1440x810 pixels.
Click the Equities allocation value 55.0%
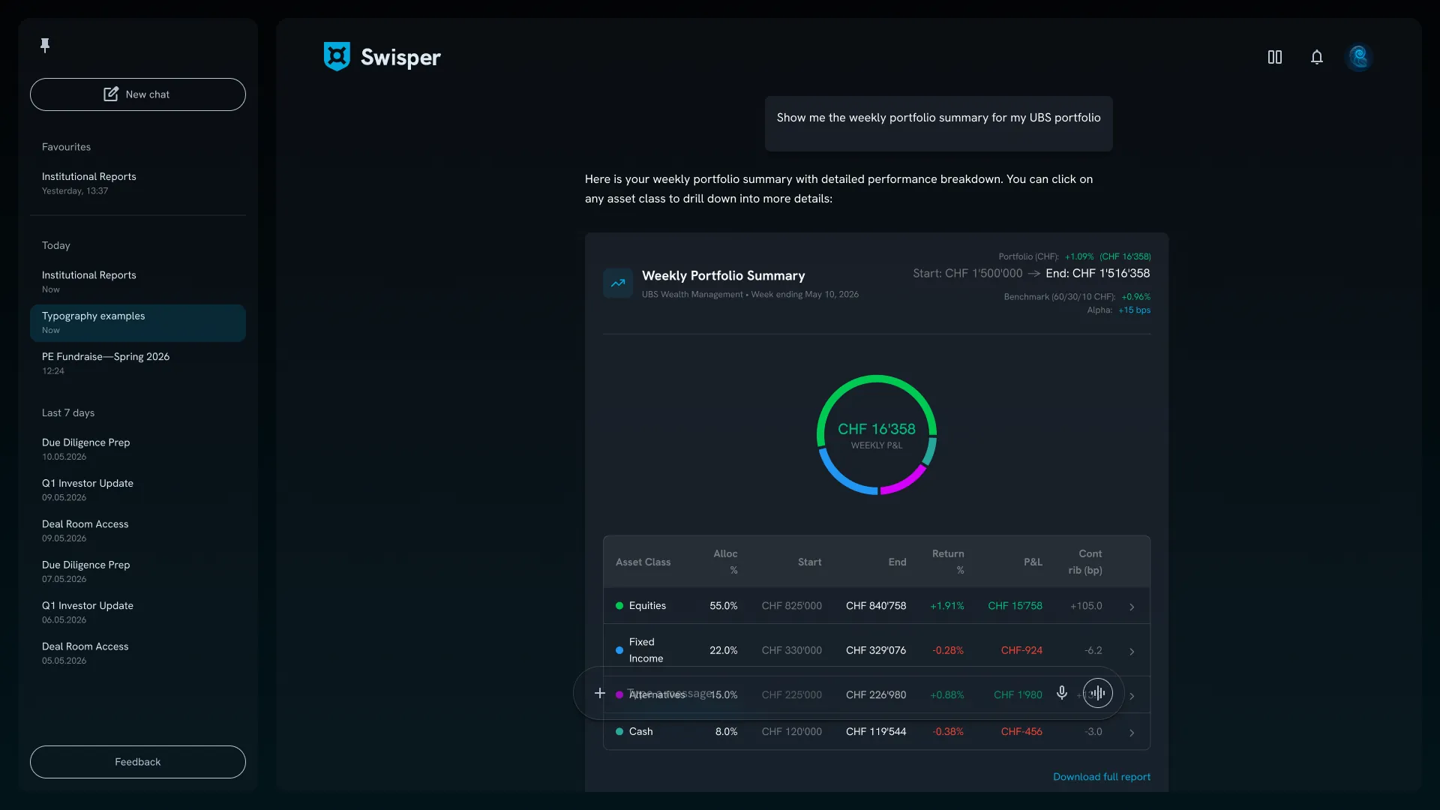tap(724, 606)
